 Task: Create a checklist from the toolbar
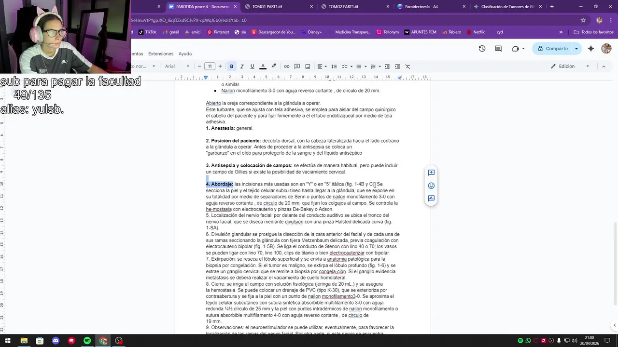click(344, 67)
